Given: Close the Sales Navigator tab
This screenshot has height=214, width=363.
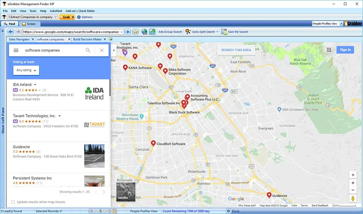Looking at the screenshot, I should tap(33, 39).
